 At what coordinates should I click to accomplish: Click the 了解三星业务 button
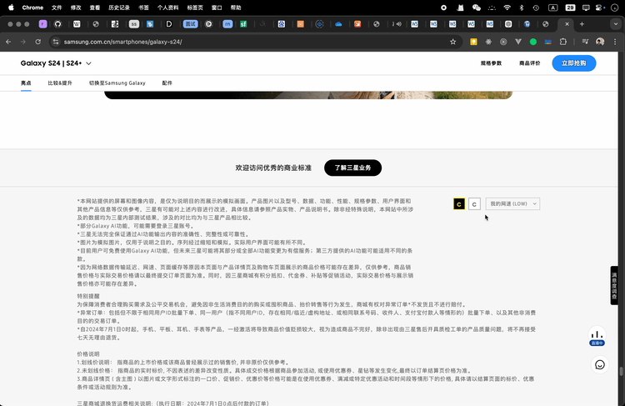click(x=352, y=168)
